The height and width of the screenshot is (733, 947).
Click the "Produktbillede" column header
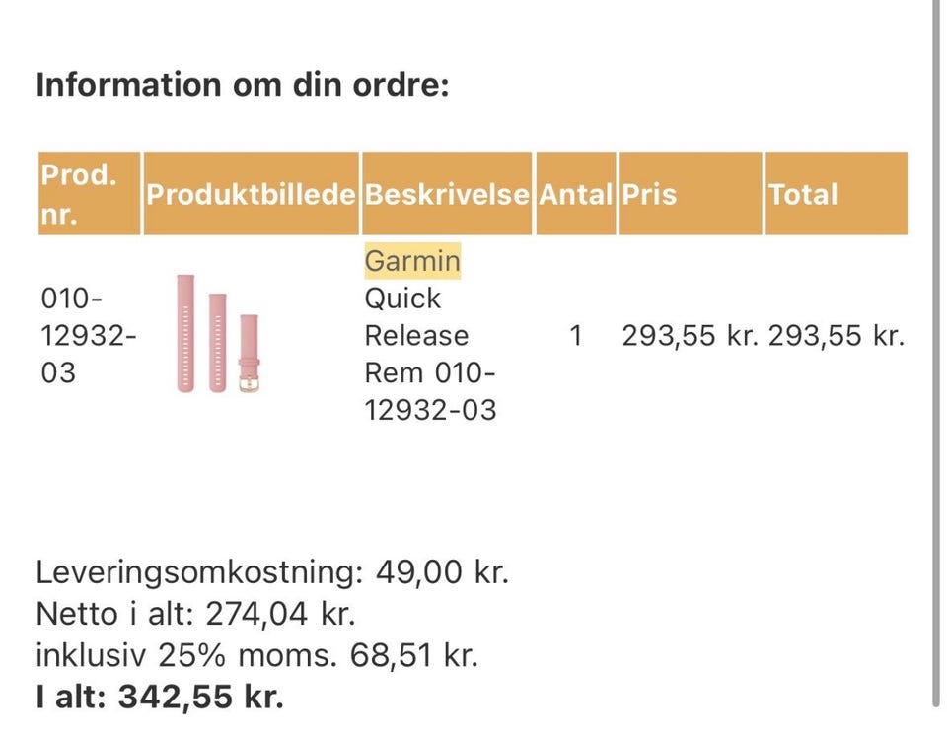(x=251, y=194)
